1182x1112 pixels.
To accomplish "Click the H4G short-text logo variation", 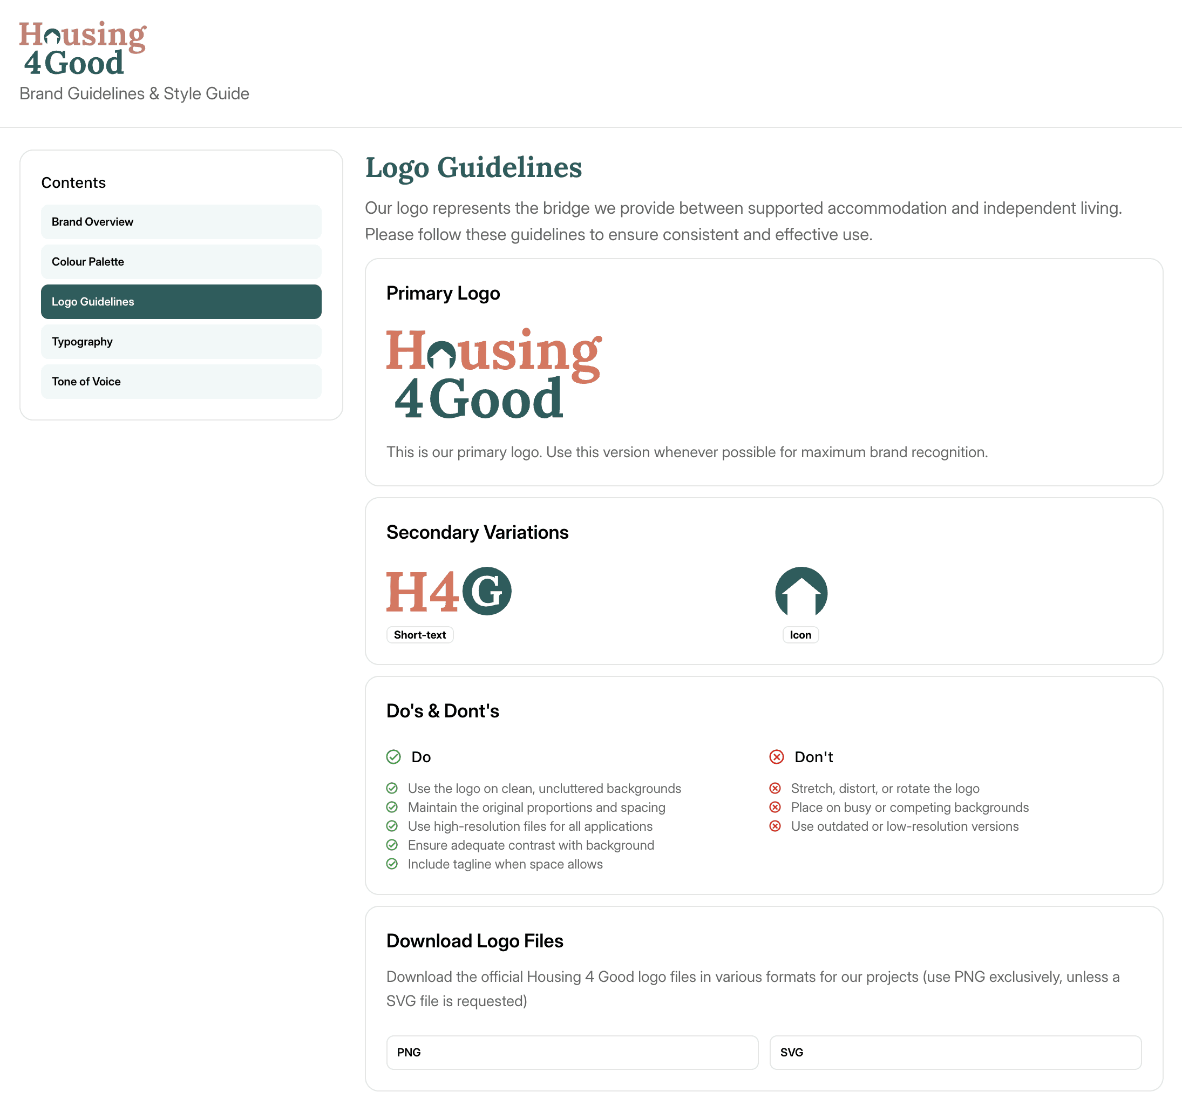I will (449, 591).
